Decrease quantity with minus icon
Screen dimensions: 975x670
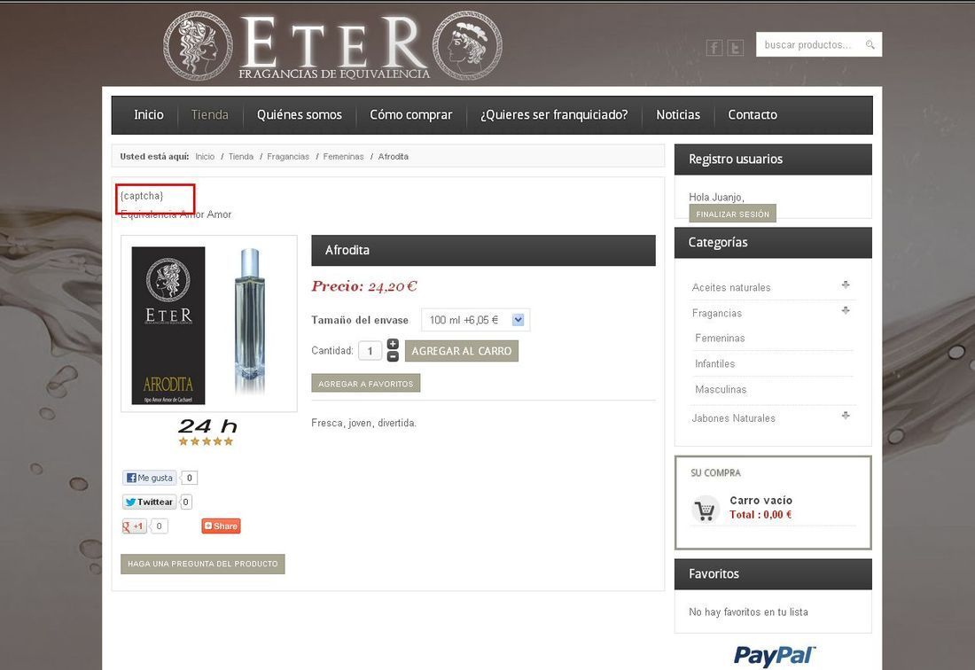393,357
